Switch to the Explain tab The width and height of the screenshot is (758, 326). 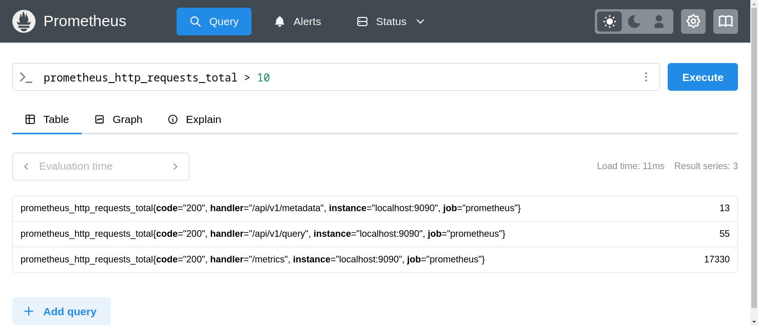195,119
